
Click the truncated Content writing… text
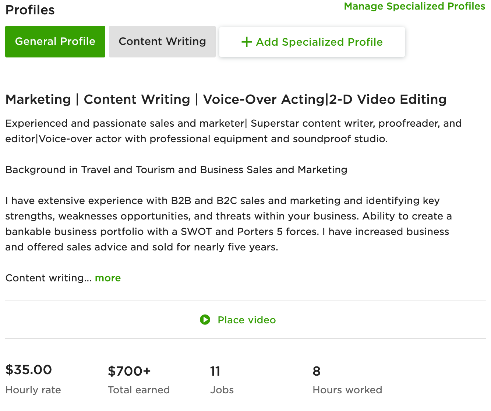[x=48, y=278]
